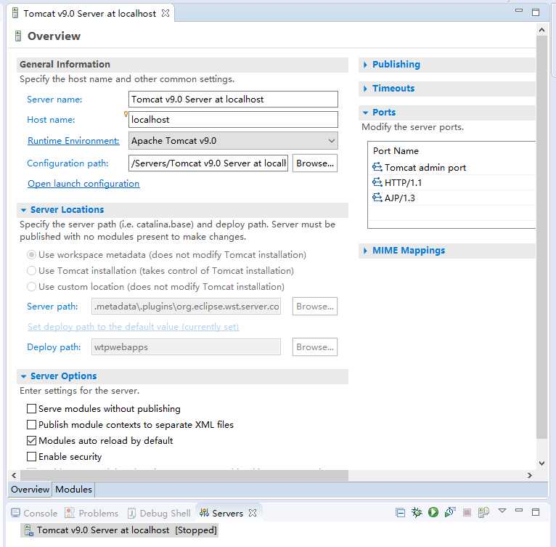
Task: Click the HTTP/1.1 port icon
Action: [x=377, y=182]
